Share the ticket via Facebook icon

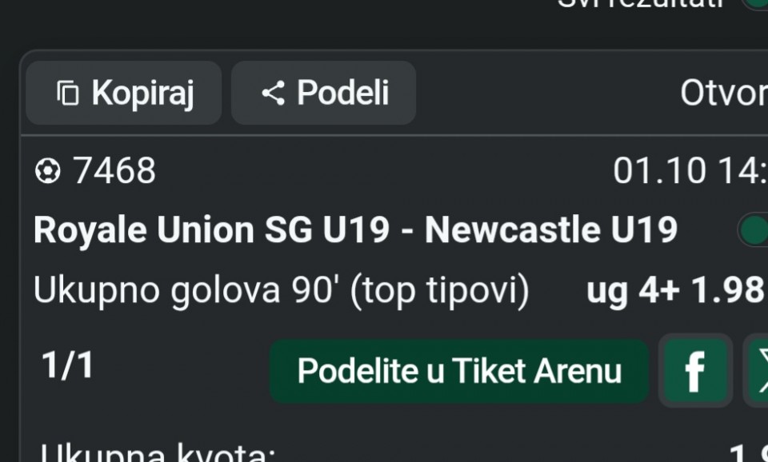tap(694, 371)
